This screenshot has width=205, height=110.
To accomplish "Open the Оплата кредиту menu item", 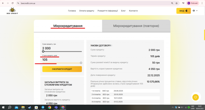I will tap(86, 11).
